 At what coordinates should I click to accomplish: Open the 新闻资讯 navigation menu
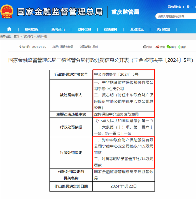tap(58, 29)
